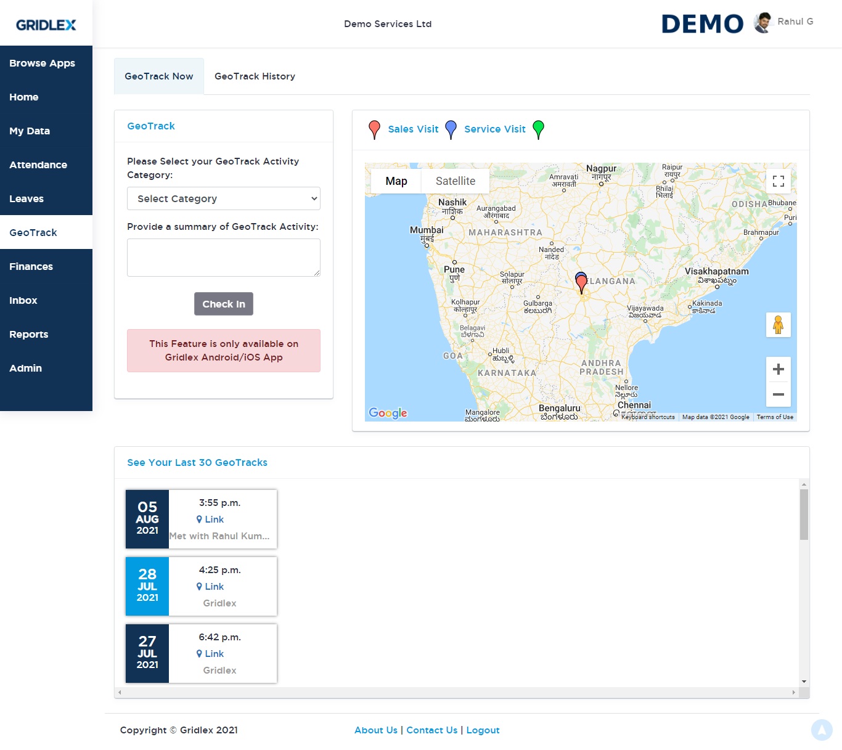The width and height of the screenshot is (842, 750).
Task: Click GeoTrack panel heading
Action: tap(151, 126)
